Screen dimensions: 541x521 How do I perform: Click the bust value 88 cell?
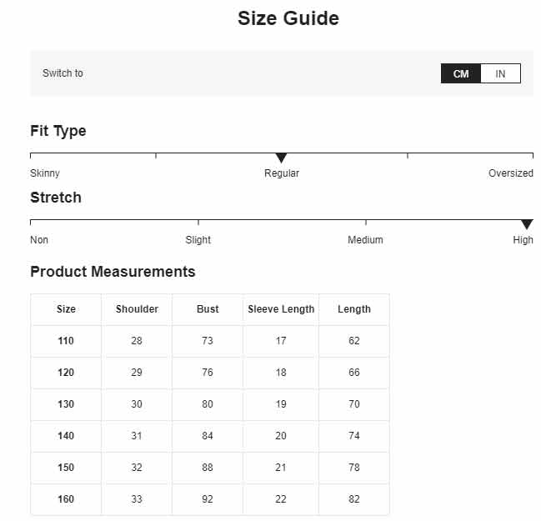pos(208,468)
